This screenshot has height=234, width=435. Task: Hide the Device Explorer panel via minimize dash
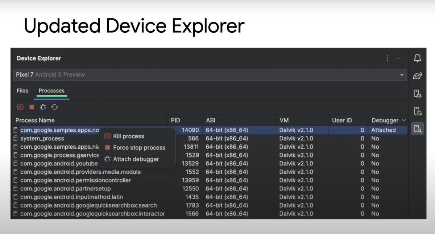tap(399, 58)
